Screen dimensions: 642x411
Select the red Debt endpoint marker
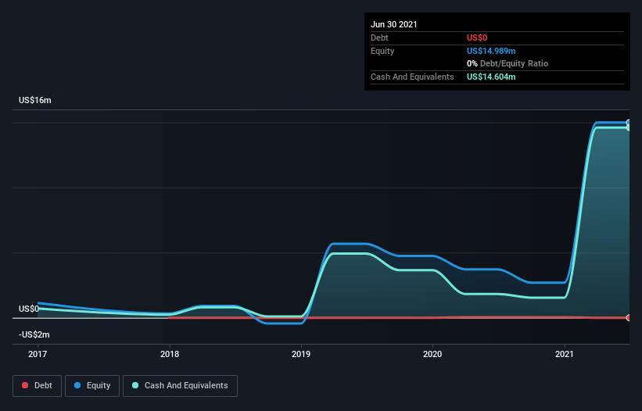coord(629,318)
